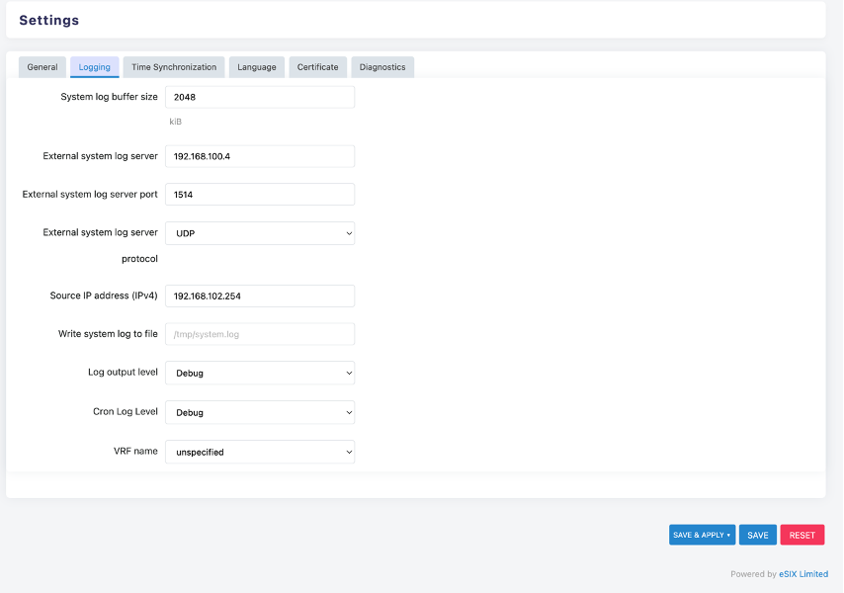Open the external syslog server protocol dropdown

click(x=260, y=233)
